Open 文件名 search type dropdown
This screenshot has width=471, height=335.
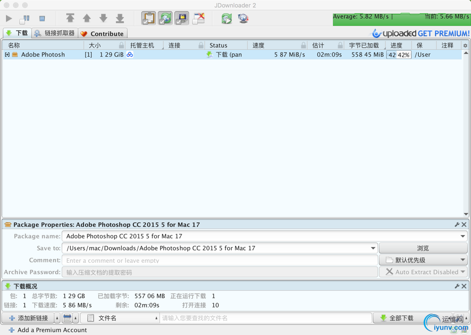120,318
